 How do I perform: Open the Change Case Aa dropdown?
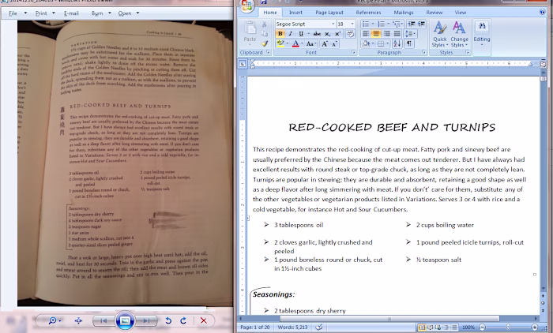[x=310, y=43]
